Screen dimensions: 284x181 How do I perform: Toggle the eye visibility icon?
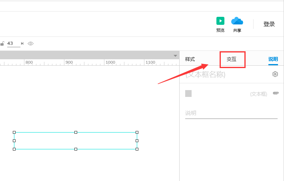(31, 44)
